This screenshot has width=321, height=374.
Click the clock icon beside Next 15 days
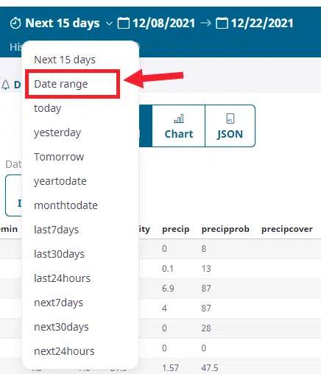[x=15, y=24]
